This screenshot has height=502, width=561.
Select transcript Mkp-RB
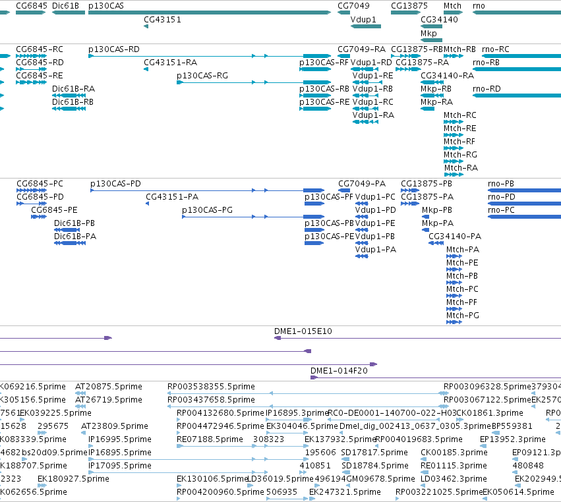(x=432, y=96)
